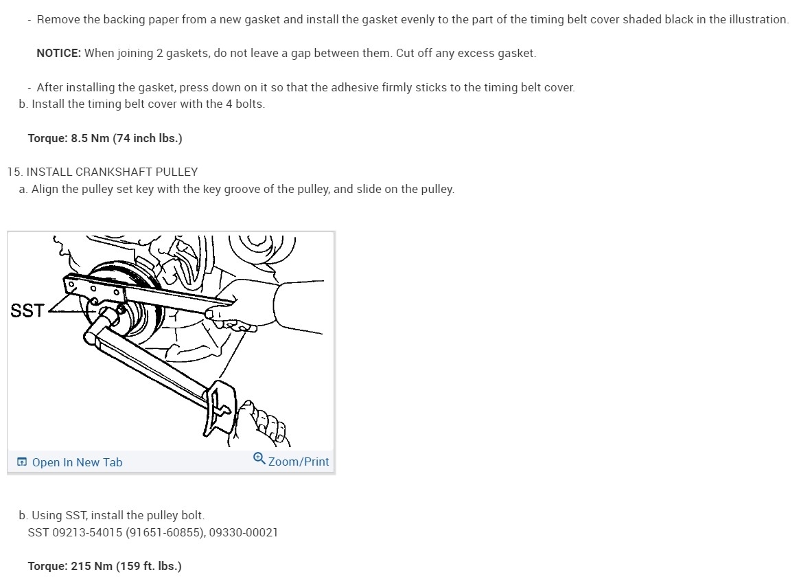
Task: Click the 15. INSTALL CRANKSHAFT PULLEY heading
Action: pyautogui.click(x=103, y=172)
